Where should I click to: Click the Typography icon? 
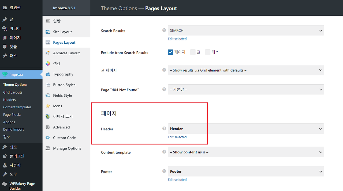tap(48, 74)
